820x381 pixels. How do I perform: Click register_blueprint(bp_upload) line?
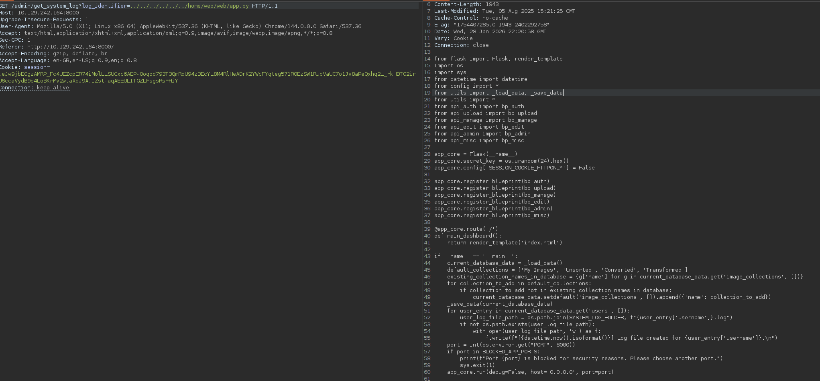tap(495, 188)
